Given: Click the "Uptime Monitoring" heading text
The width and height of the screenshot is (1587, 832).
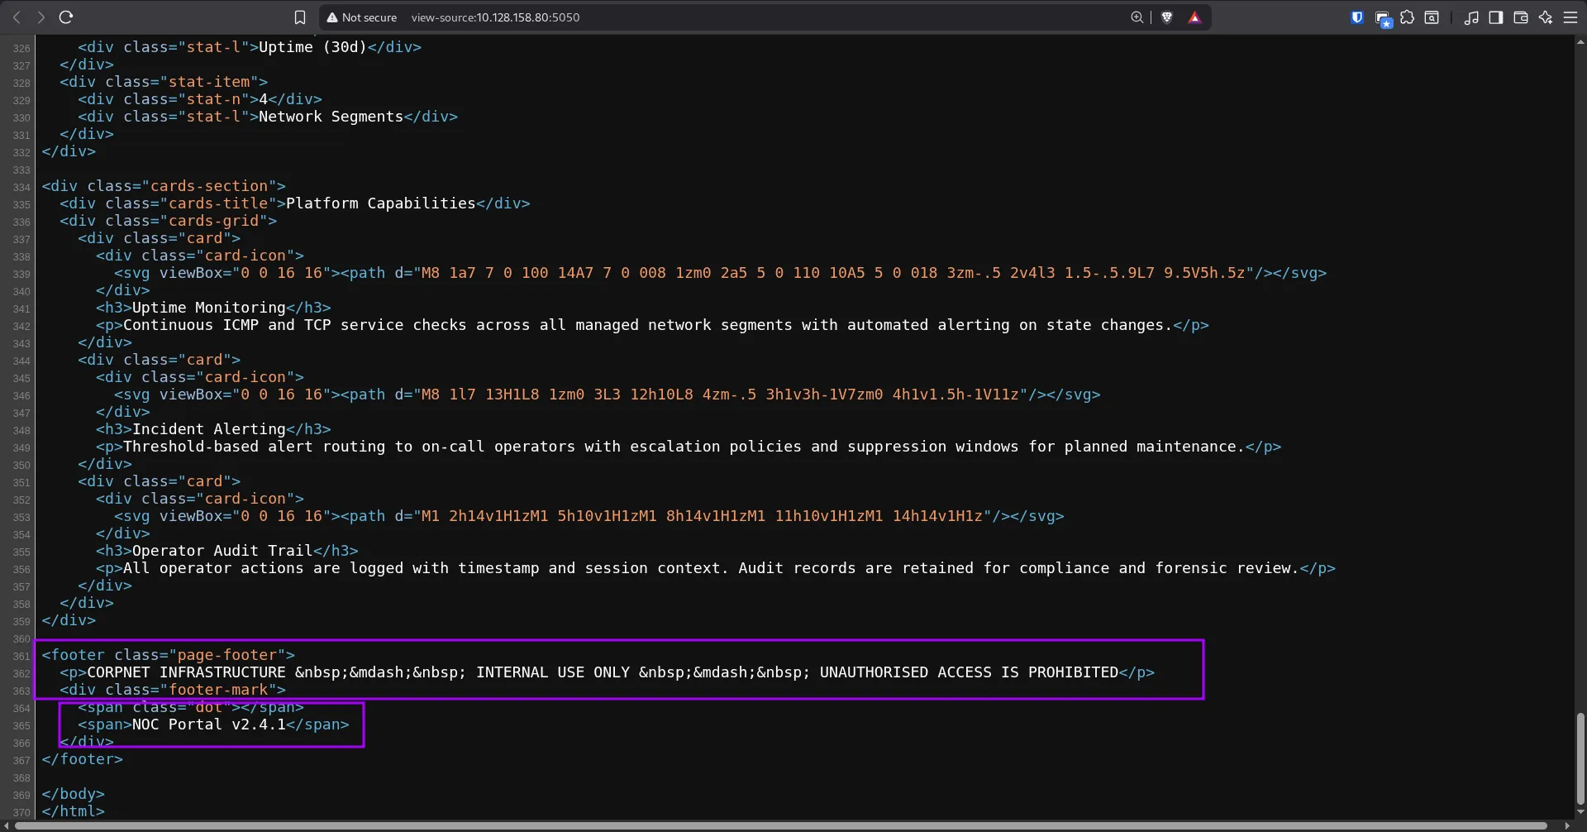Looking at the screenshot, I should 208,308.
